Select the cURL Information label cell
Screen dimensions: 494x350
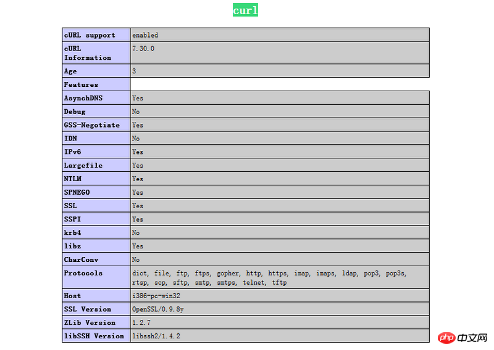click(x=96, y=53)
